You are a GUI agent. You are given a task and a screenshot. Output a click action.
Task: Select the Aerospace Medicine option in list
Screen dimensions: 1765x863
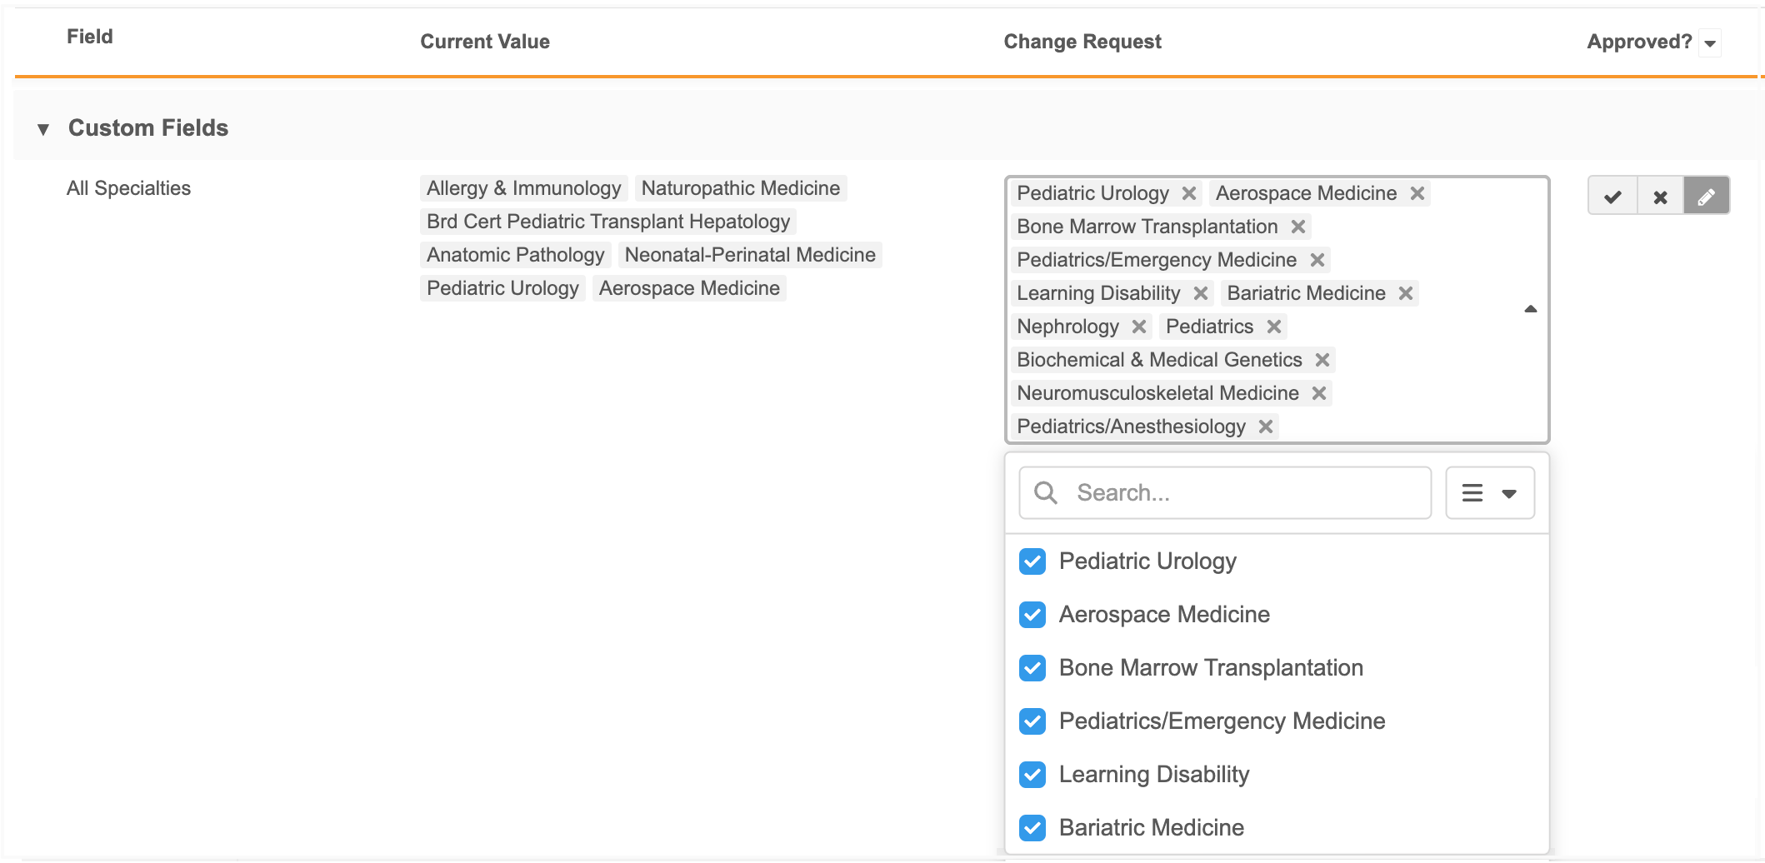[x=1164, y=615]
